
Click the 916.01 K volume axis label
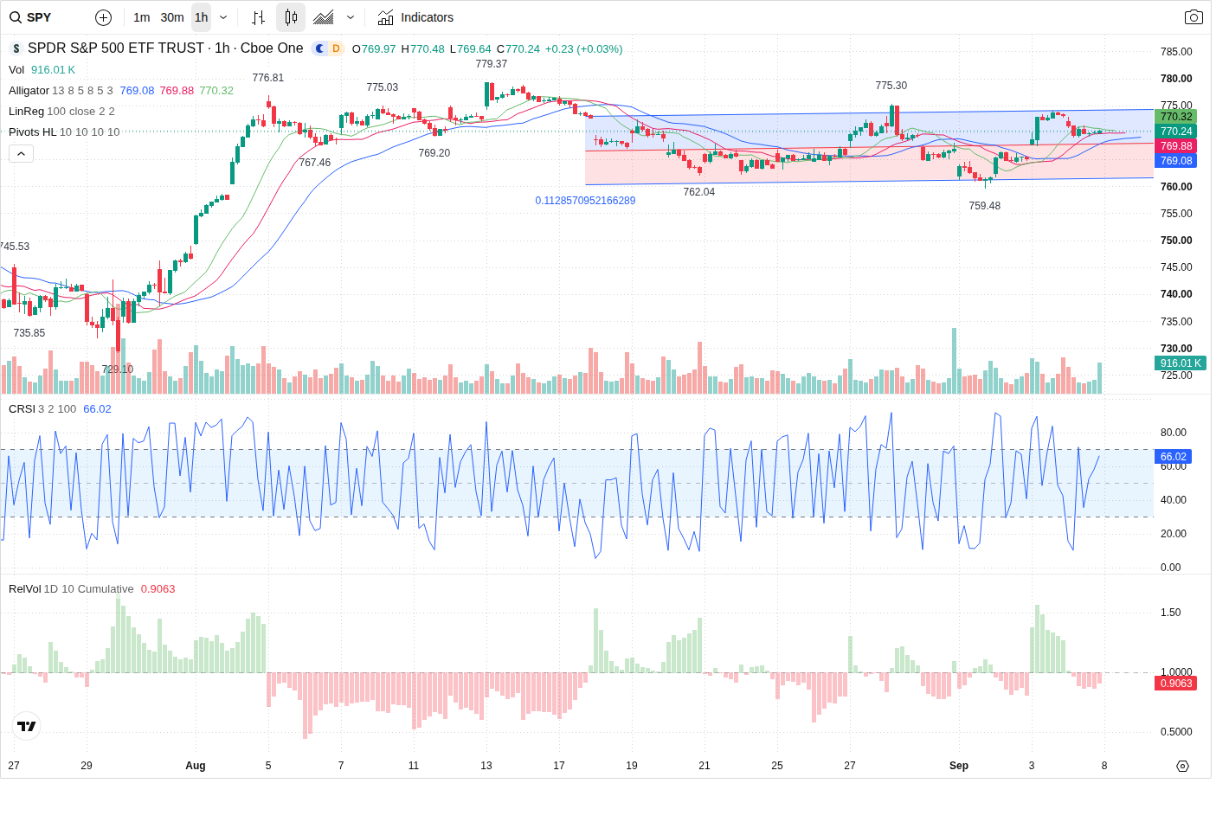1181,363
